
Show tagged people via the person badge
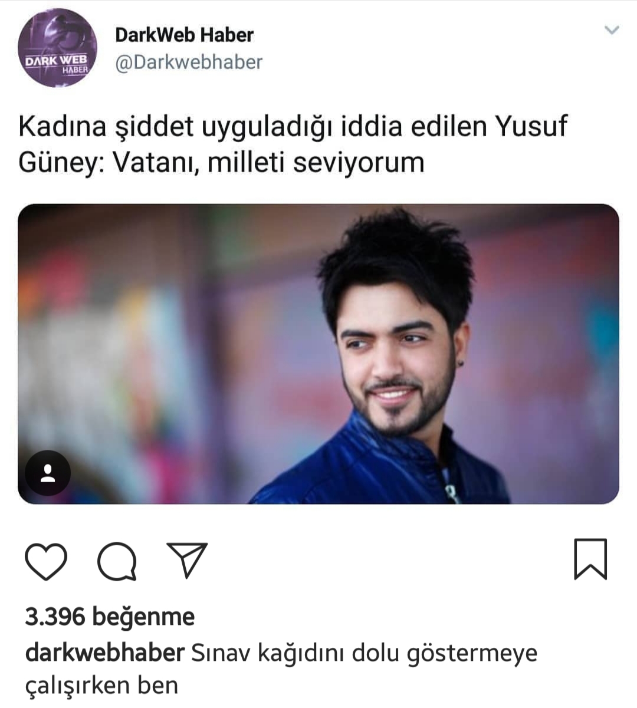(48, 473)
